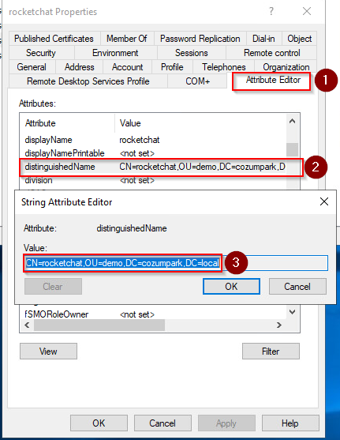
Task: Select the distinguishedName attribute row
Action: (x=155, y=167)
